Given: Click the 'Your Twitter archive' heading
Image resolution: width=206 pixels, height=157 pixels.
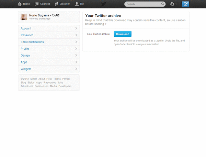Looking at the screenshot, I should 103,16.
